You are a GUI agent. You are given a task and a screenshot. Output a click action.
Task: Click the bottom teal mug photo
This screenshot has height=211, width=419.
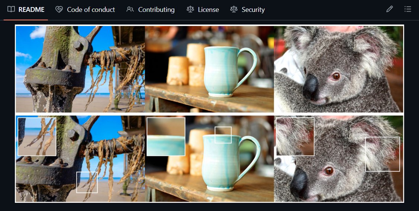[209, 159]
